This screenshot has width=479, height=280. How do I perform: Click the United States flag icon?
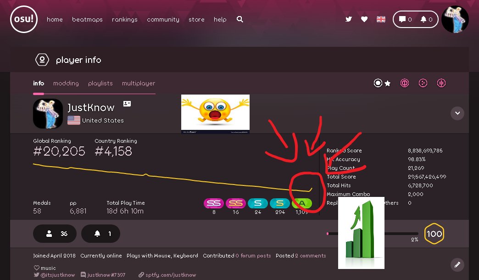[x=73, y=120]
